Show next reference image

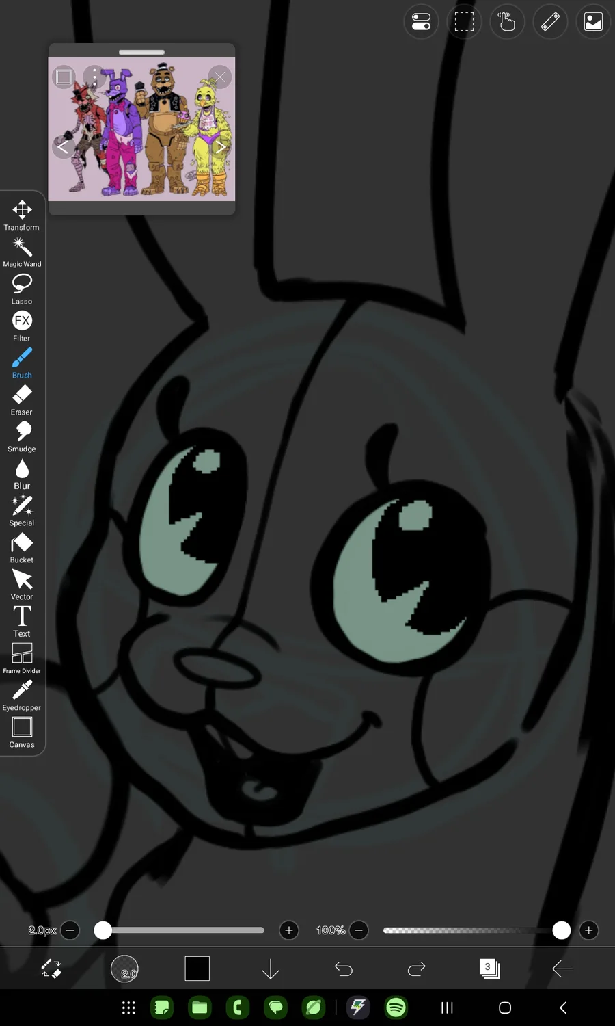(220, 146)
